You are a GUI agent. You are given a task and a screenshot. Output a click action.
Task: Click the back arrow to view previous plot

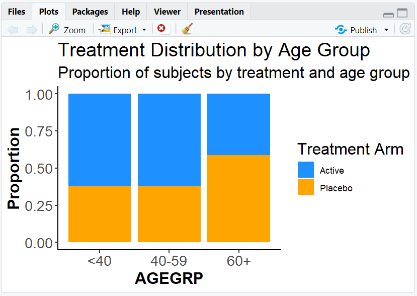coord(14,29)
